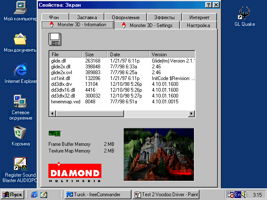267x200 pixels.
Task: Click the version 4.10.01.0015
Action: [x=165, y=102]
